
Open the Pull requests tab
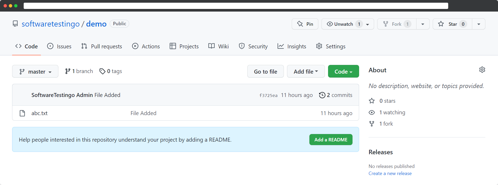click(102, 46)
